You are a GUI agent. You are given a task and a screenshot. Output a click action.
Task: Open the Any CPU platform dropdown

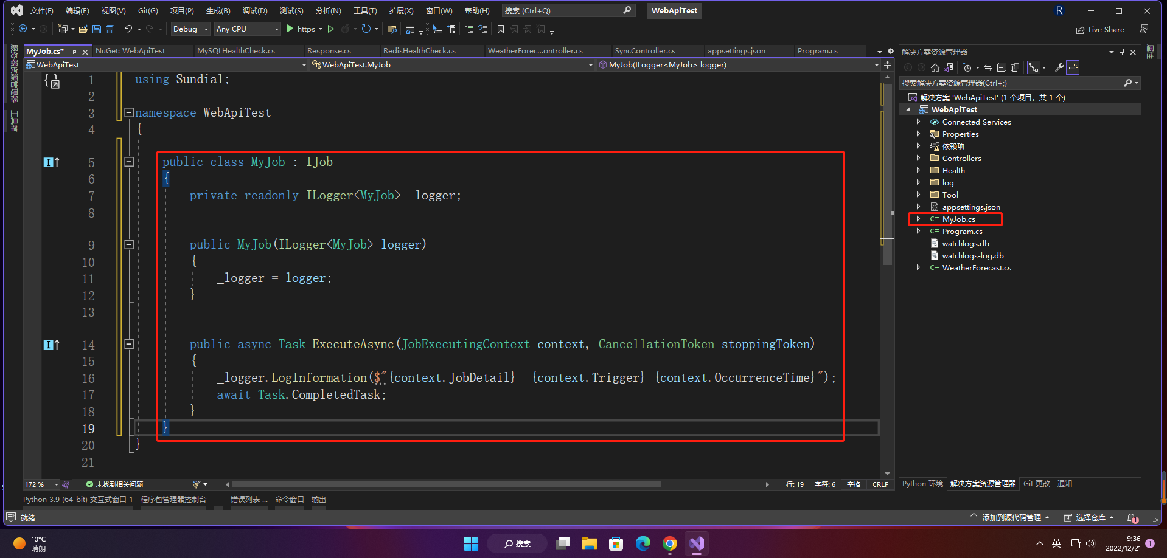248,29
